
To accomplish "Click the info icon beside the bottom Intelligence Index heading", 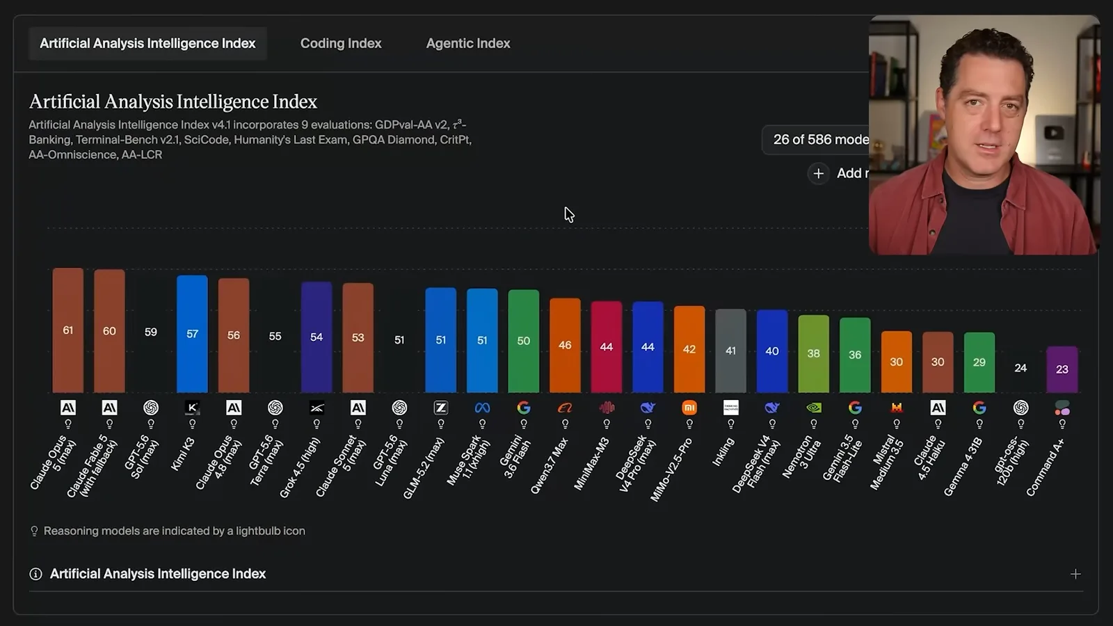I will [x=35, y=574].
